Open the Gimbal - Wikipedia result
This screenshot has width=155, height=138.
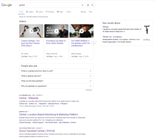[28, 98]
